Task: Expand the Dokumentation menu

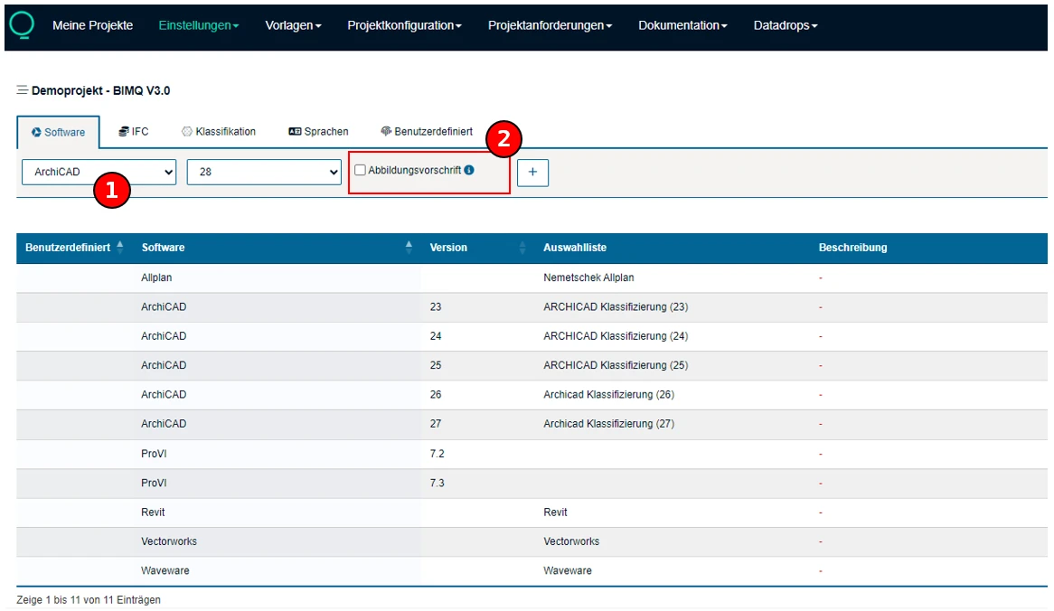Action: click(x=682, y=25)
